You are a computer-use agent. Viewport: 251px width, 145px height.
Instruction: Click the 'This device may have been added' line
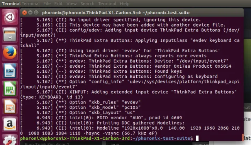click(123, 25)
